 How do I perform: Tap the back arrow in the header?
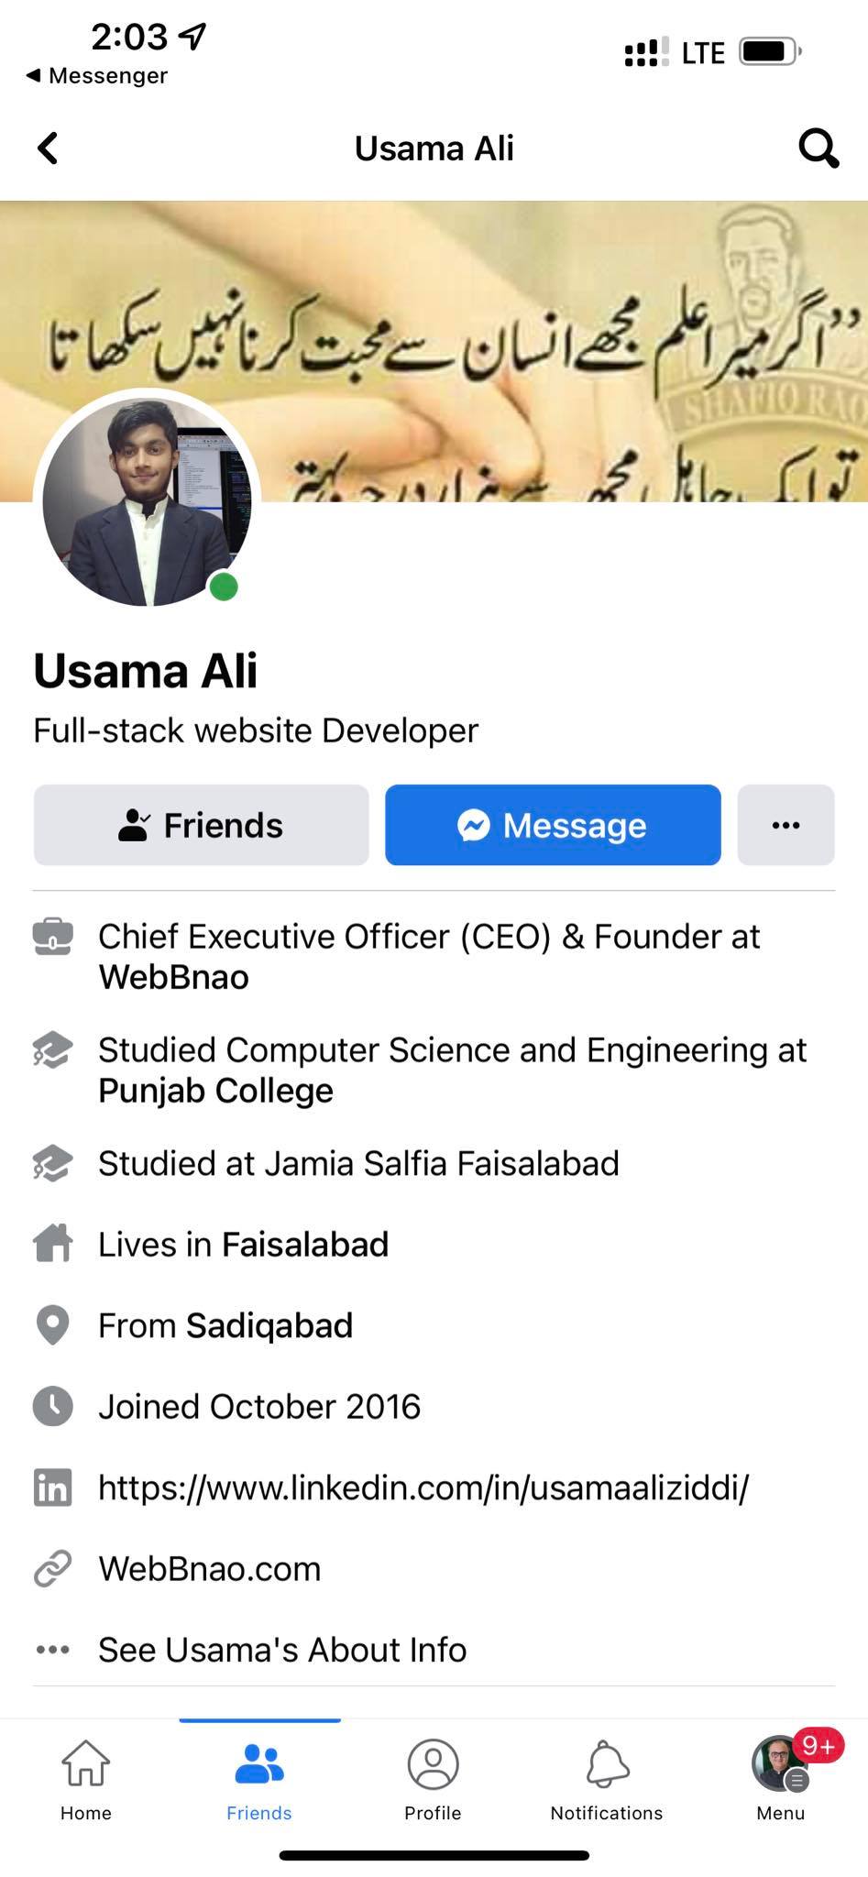coord(48,148)
